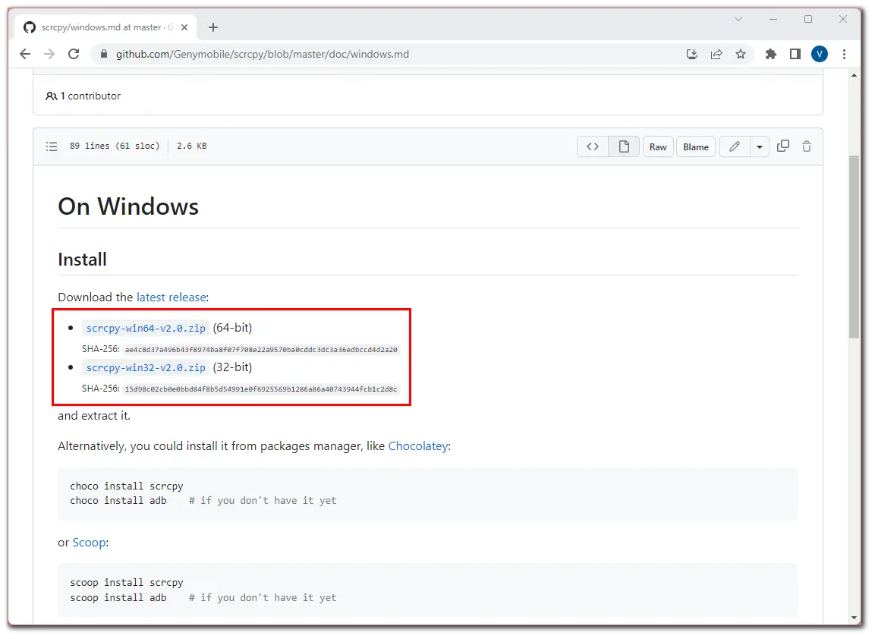Open the browser side panel
875x639 pixels.
point(795,54)
